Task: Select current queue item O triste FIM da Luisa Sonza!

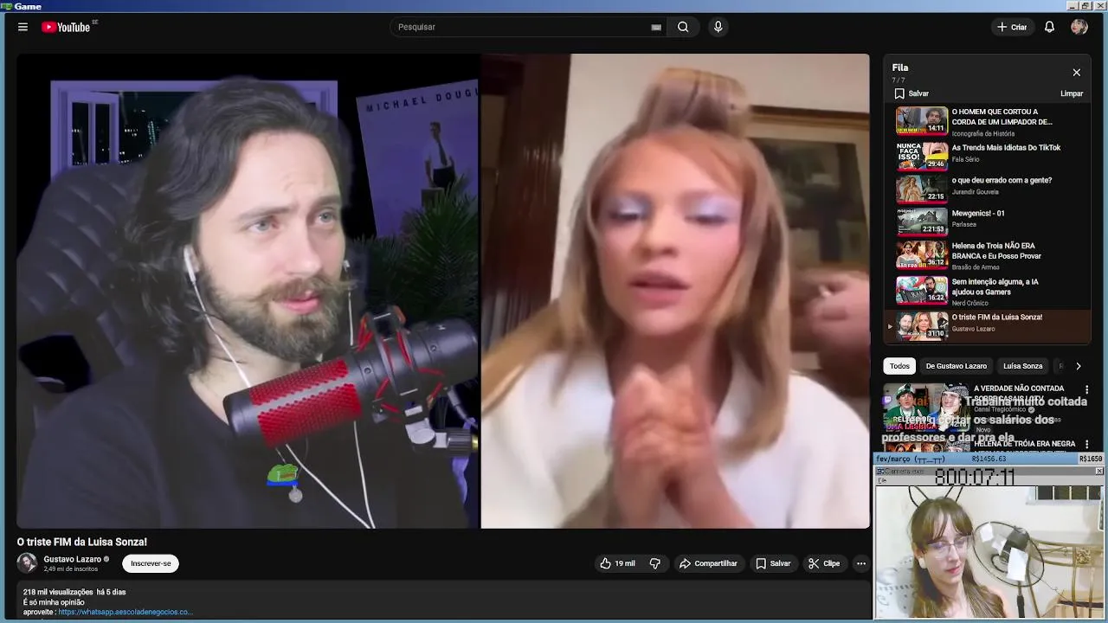Action: (987, 326)
